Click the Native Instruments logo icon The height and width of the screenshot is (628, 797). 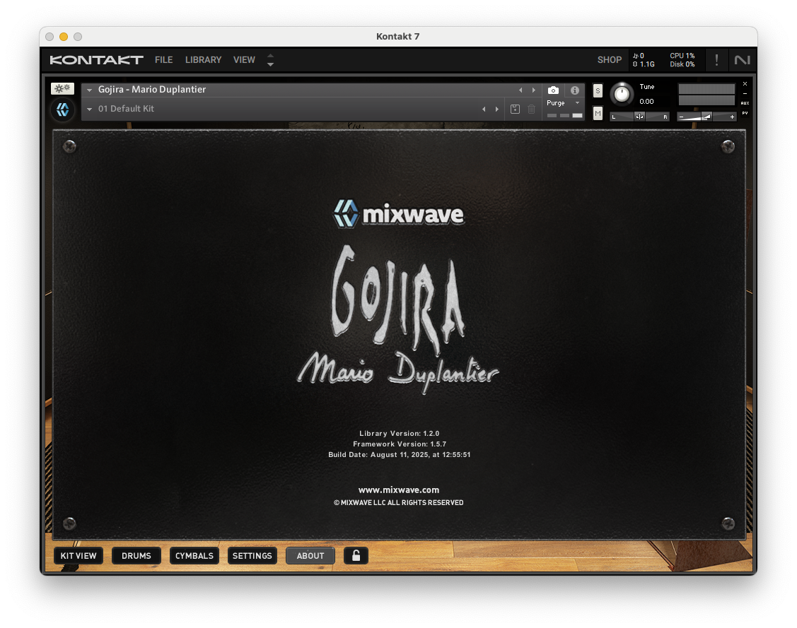pos(742,60)
